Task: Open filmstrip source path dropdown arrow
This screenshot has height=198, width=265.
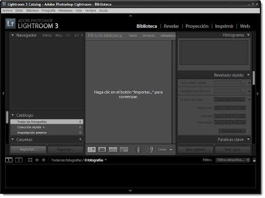Action: (106, 160)
